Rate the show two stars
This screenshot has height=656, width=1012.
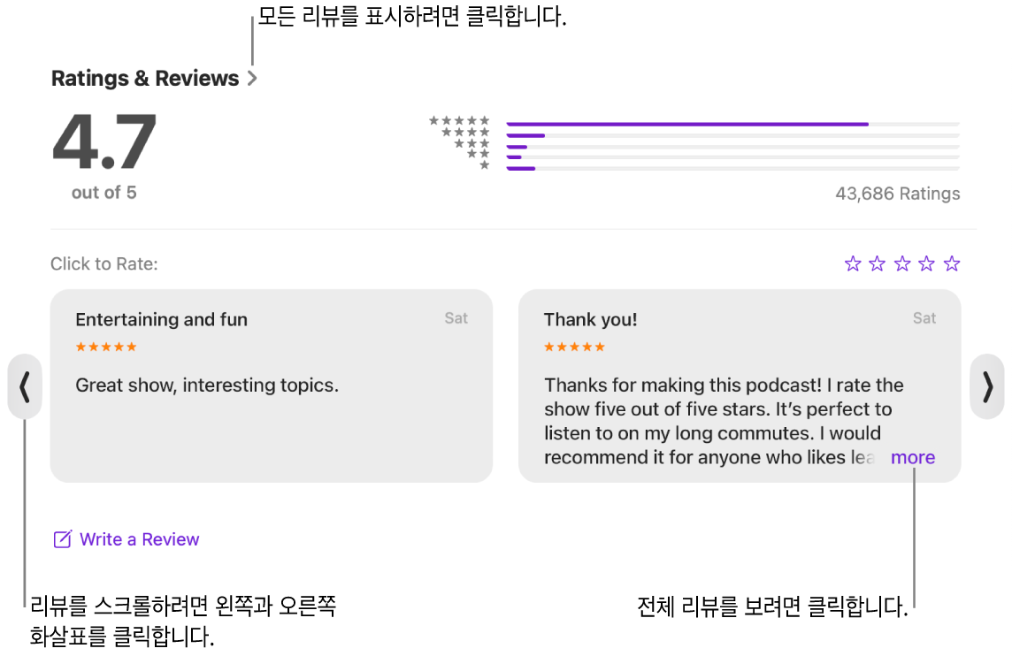878,263
